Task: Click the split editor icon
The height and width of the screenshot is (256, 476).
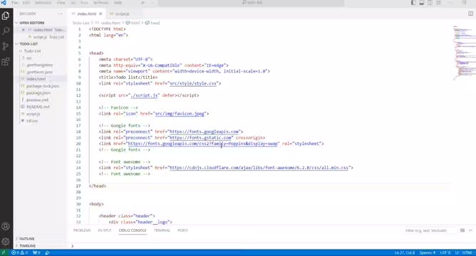Action: tap(470, 14)
